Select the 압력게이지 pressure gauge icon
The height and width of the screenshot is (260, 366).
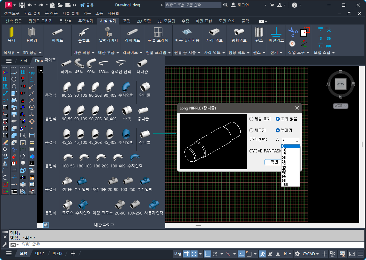(108, 33)
